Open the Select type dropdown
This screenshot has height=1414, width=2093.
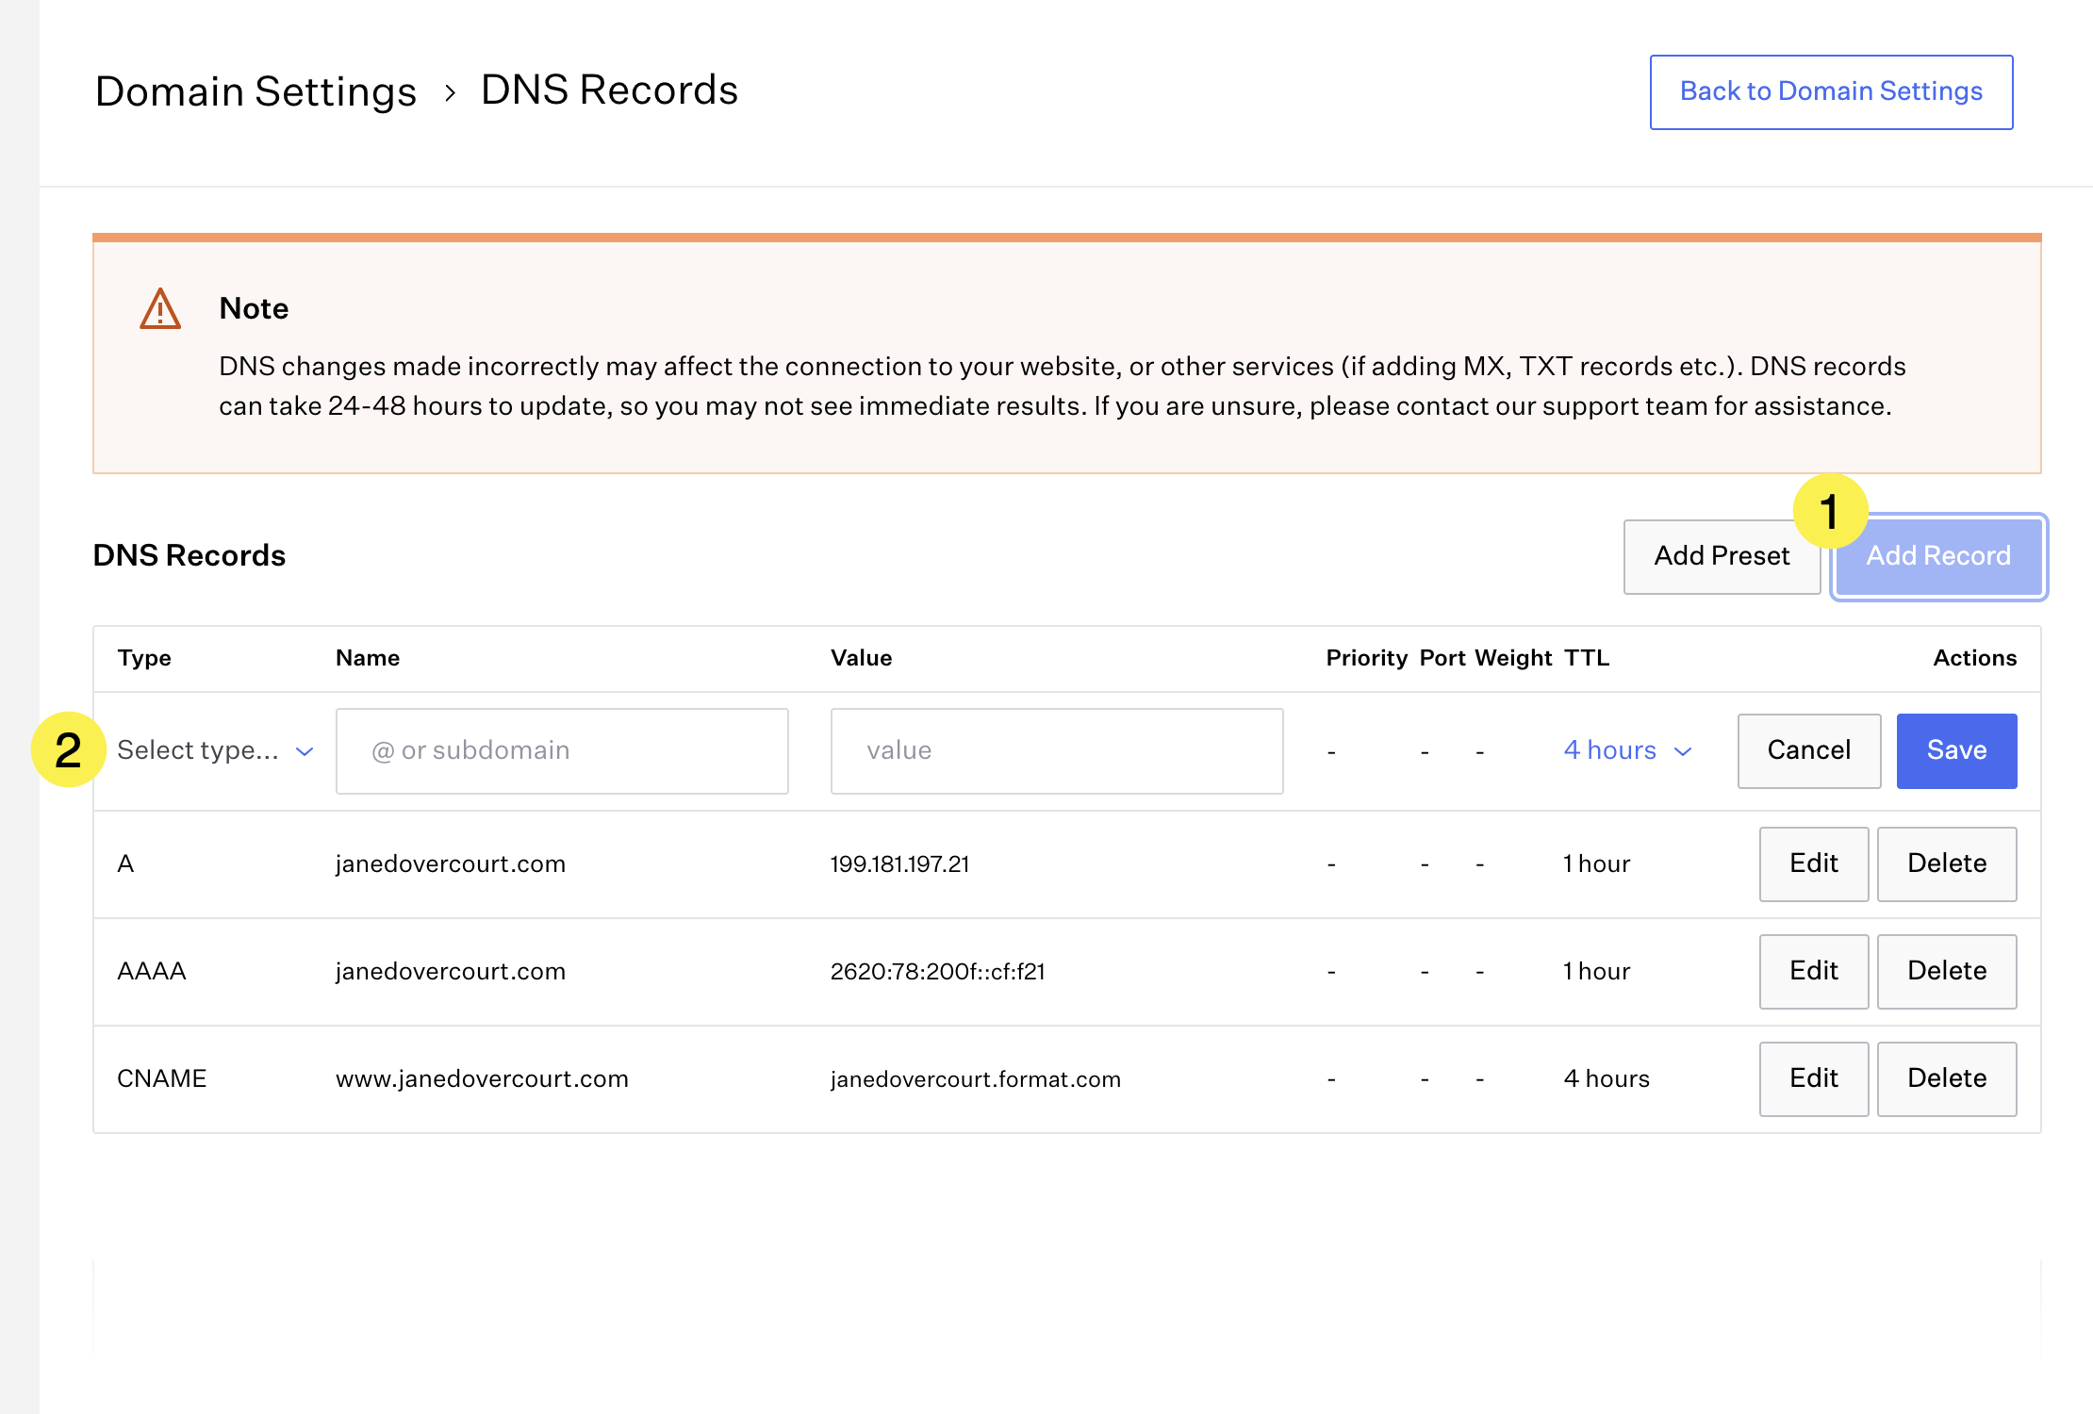click(x=215, y=750)
